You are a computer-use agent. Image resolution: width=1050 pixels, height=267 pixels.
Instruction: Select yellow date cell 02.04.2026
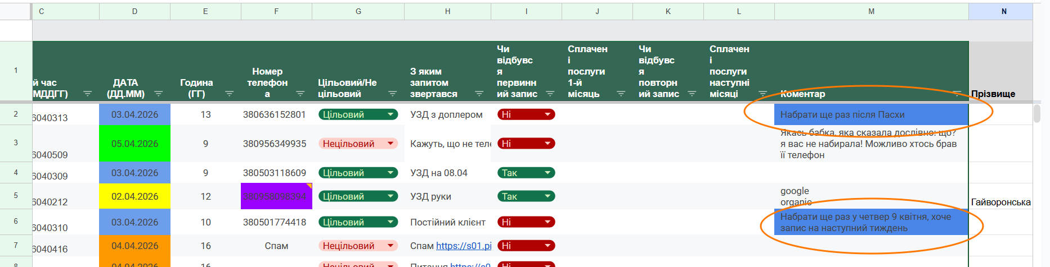click(134, 196)
